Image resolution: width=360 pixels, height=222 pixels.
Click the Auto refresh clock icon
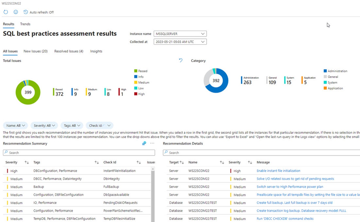pyautogui.click(x=26, y=12)
